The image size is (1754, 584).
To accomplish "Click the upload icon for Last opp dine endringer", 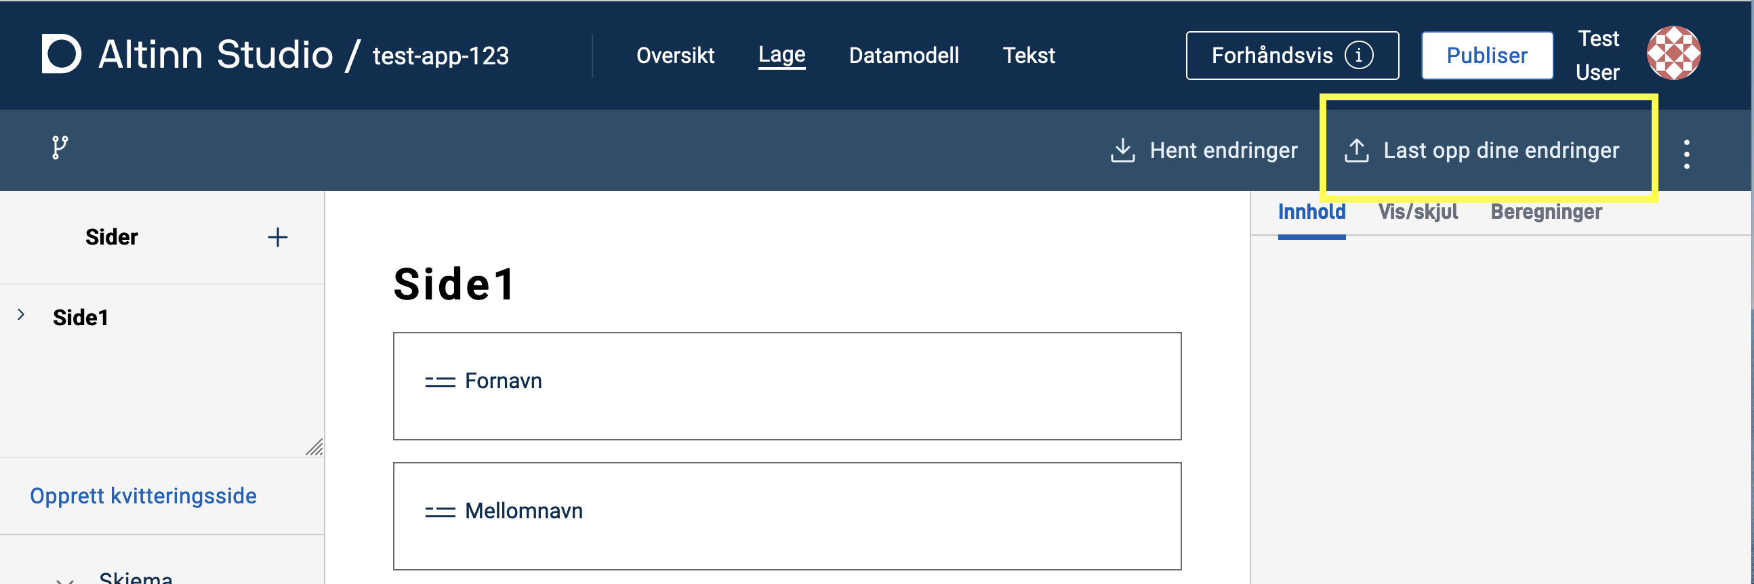I will [x=1358, y=150].
